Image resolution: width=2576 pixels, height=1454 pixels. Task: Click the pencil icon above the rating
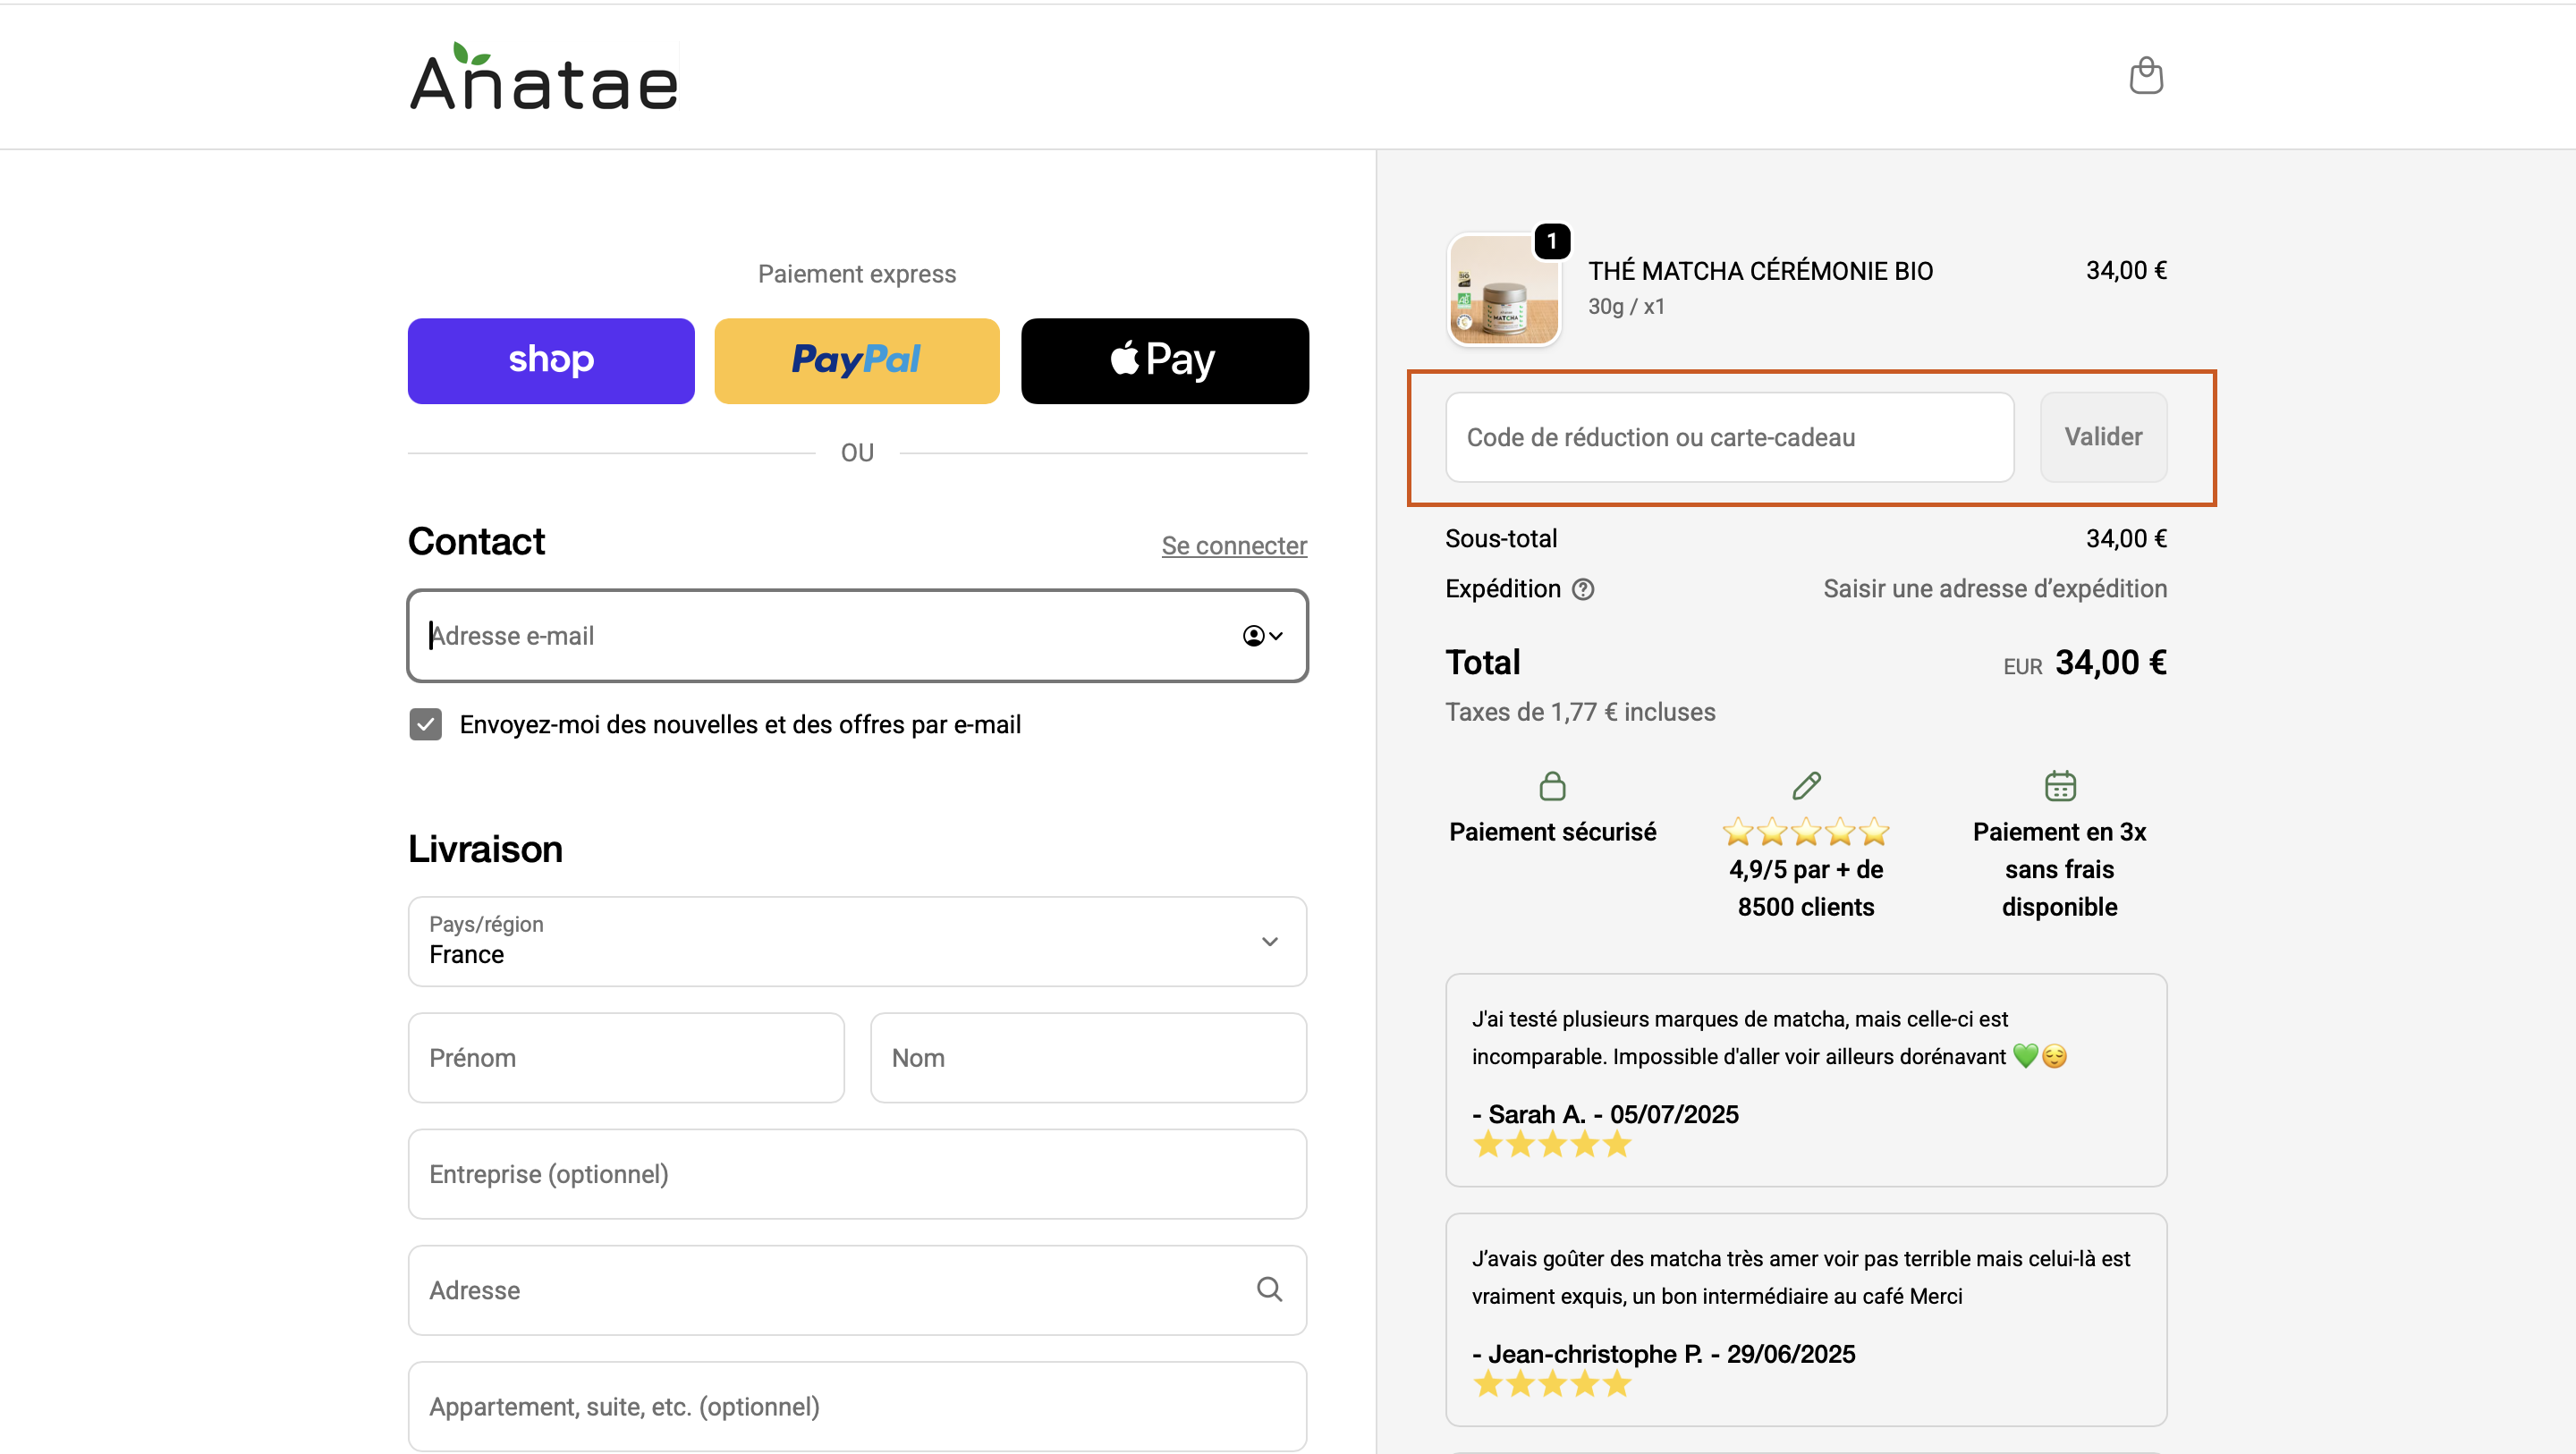(x=1806, y=786)
